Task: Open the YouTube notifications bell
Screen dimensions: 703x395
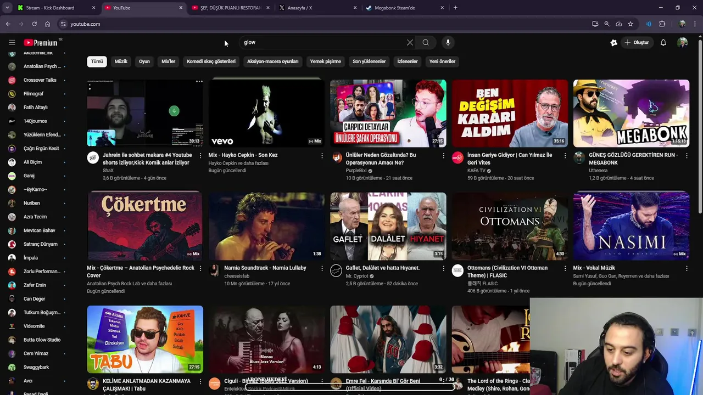Action: (663, 42)
